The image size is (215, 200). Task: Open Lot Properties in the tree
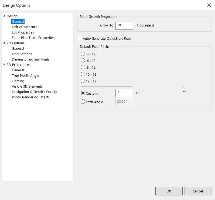[23, 32]
